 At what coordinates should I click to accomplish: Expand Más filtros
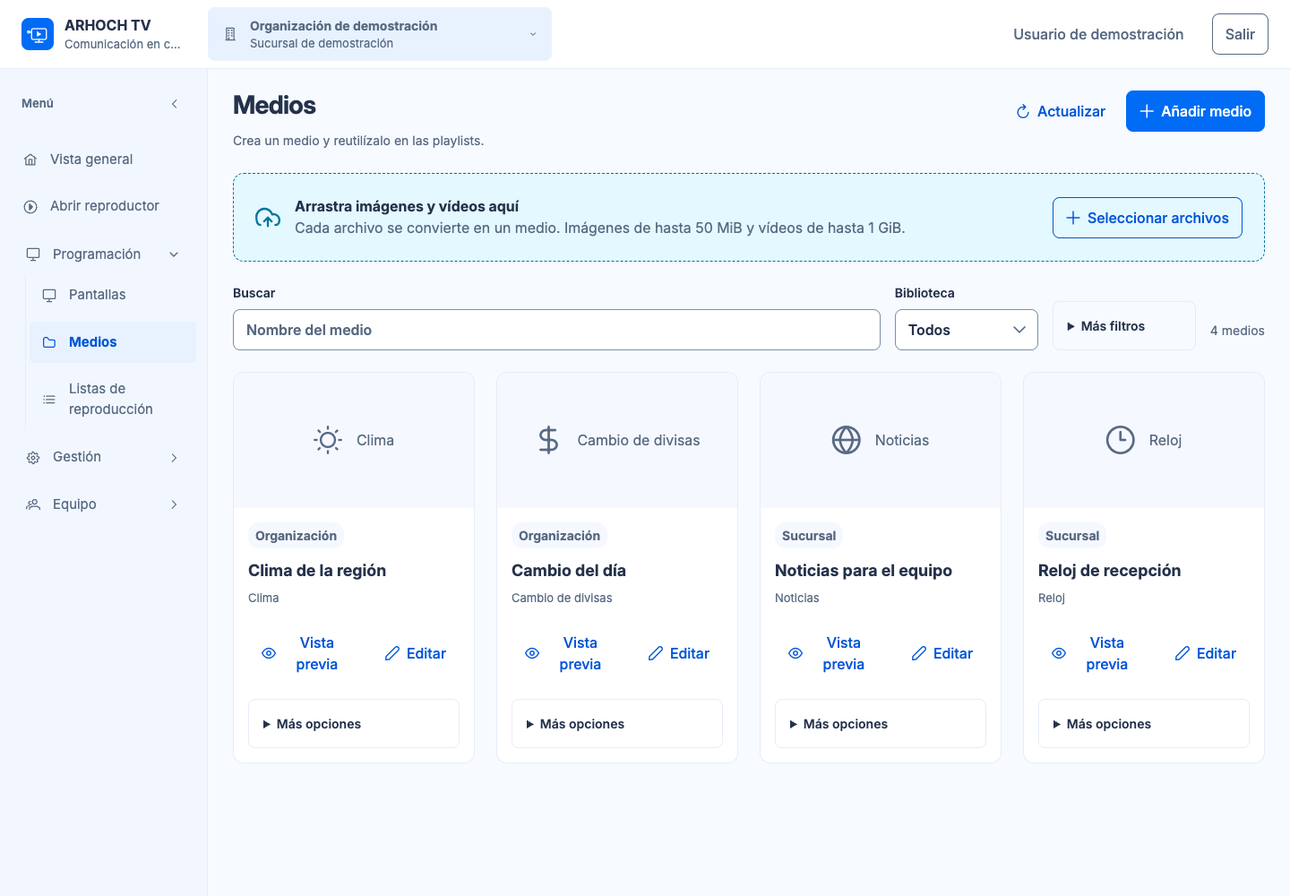coord(1123,326)
